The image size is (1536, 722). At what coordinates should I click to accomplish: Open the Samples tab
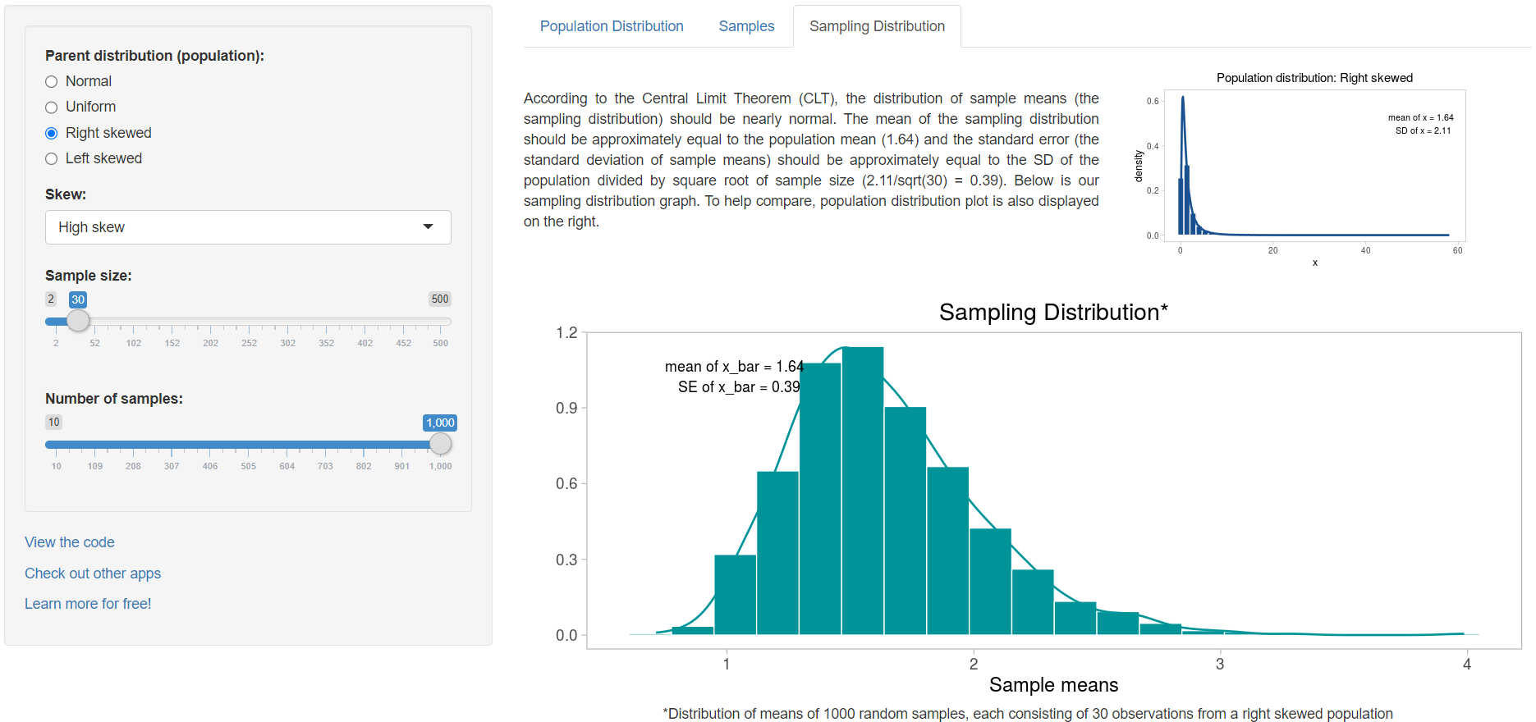coord(745,26)
